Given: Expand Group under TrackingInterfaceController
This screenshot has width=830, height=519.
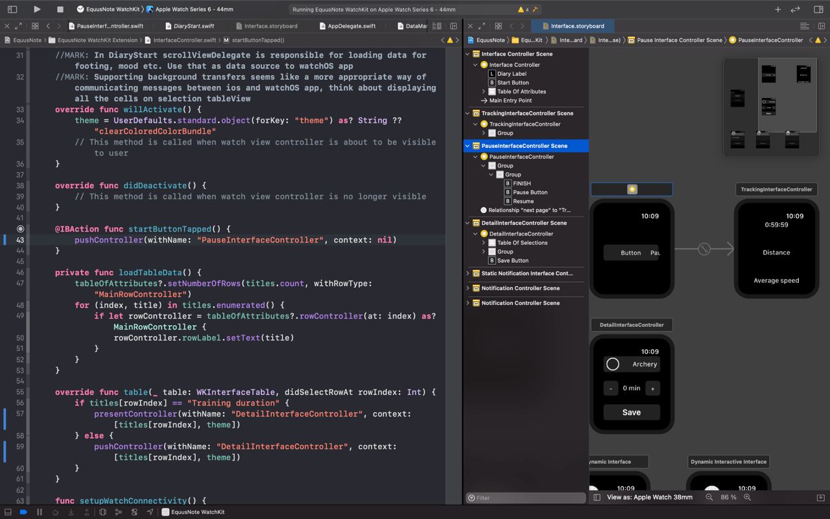Looking at the screenshot, I should point(483,133).
